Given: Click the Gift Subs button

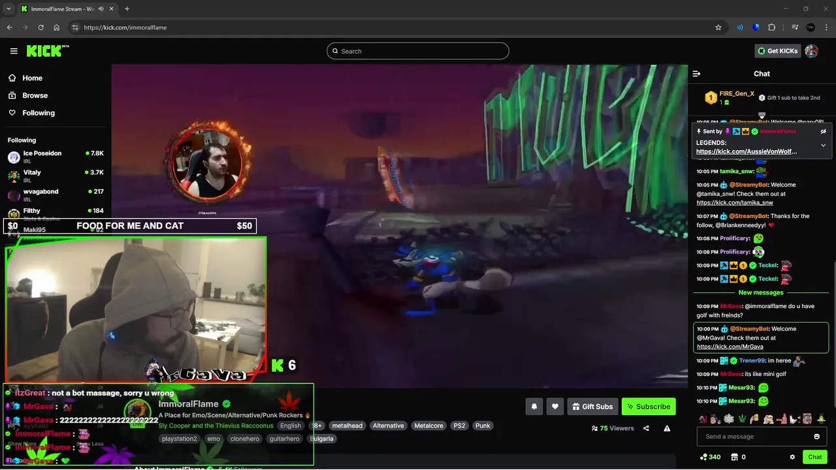Looking at the screenshot, I should pos(592,407).
